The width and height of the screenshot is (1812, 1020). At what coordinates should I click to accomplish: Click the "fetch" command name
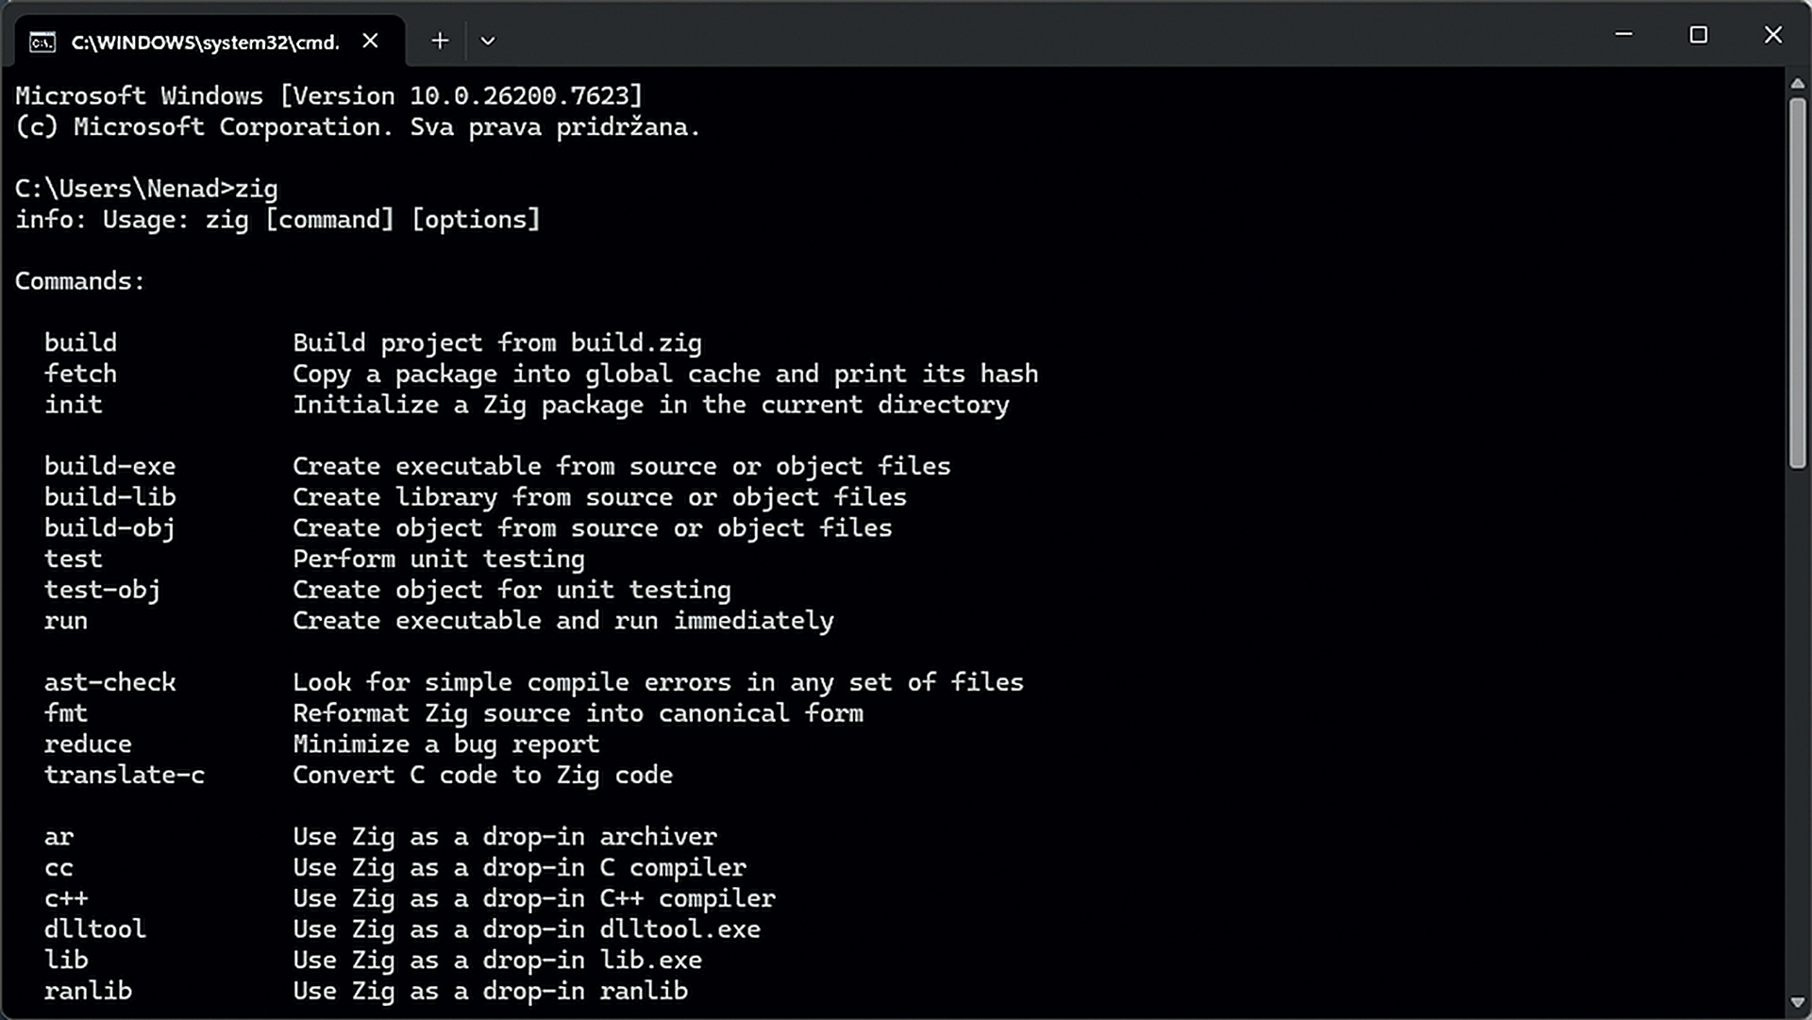pos(80,374)
